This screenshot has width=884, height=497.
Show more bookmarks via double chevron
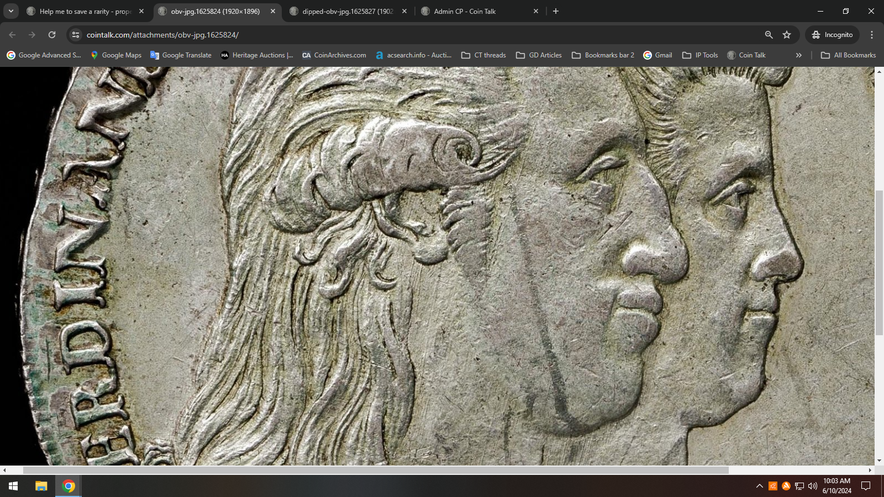798,55
